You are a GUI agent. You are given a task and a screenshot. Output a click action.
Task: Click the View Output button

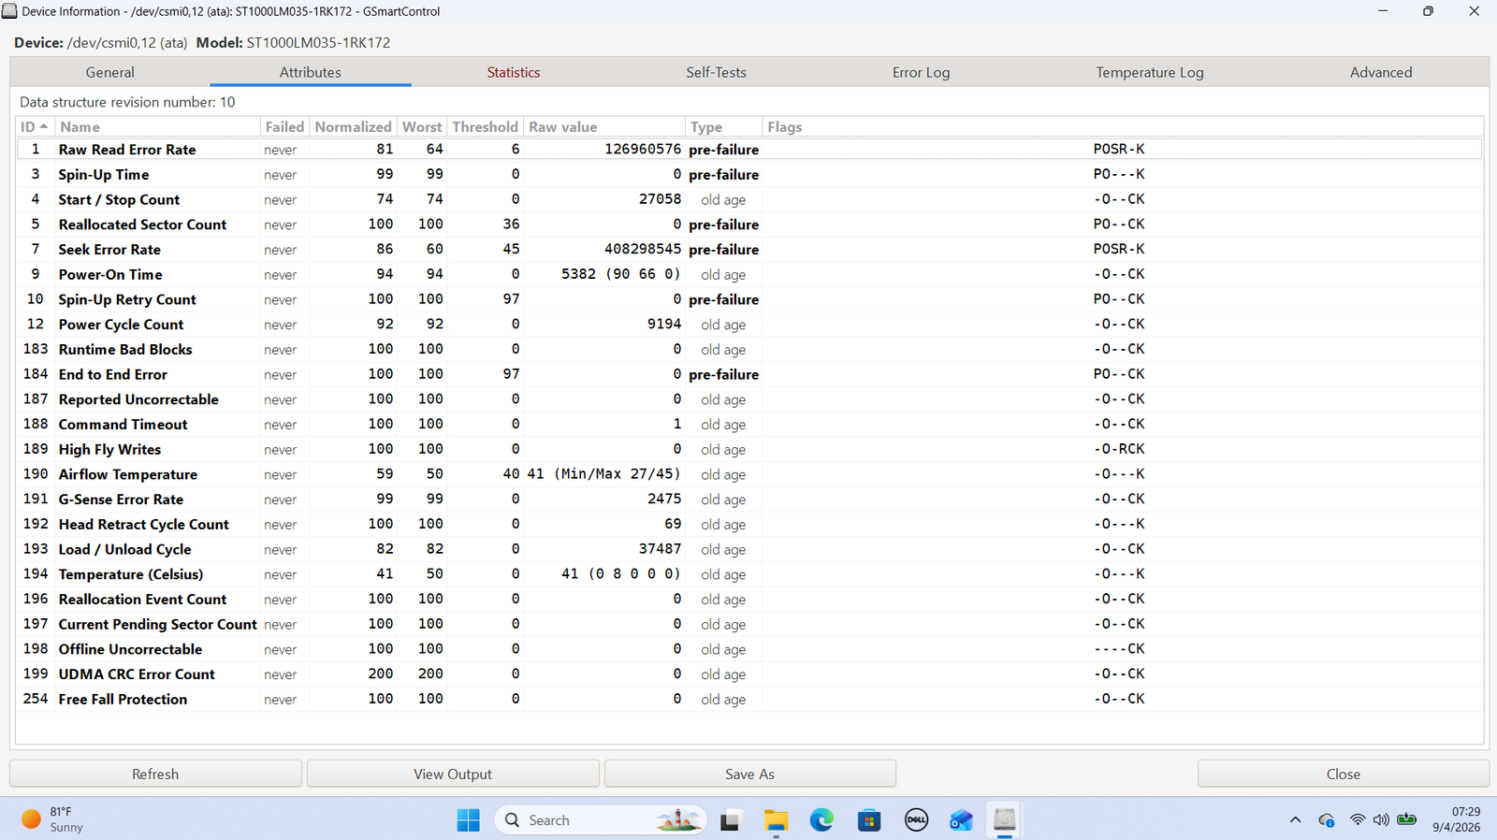click(x=453, y=774)
